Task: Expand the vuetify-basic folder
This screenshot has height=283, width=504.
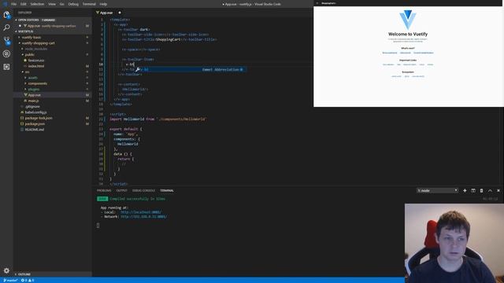Action: pyautogui.click(x=31, y=37)
